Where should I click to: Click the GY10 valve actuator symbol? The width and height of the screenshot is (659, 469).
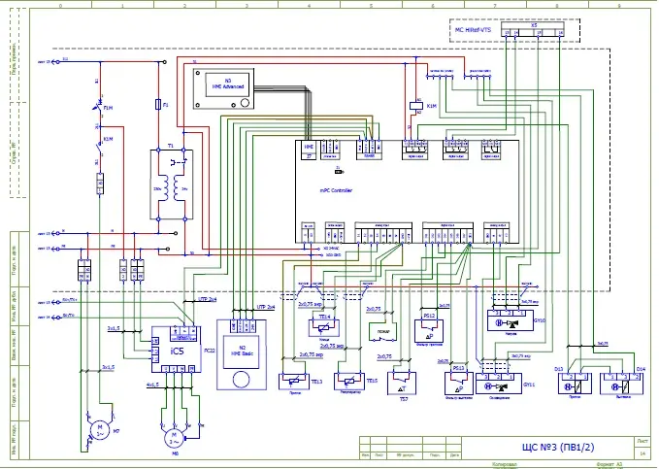click(x=509, y=318)
